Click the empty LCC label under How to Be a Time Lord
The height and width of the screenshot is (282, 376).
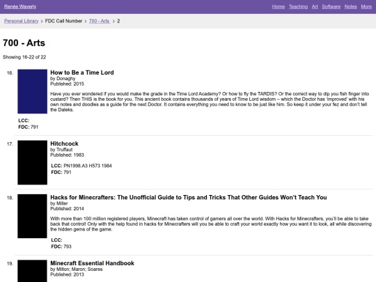[24, 120]
